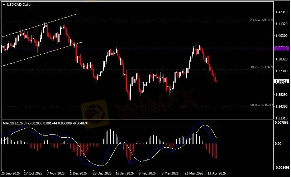
Task: Click the latest red candlestick on chart
Action: coord(216,81)
